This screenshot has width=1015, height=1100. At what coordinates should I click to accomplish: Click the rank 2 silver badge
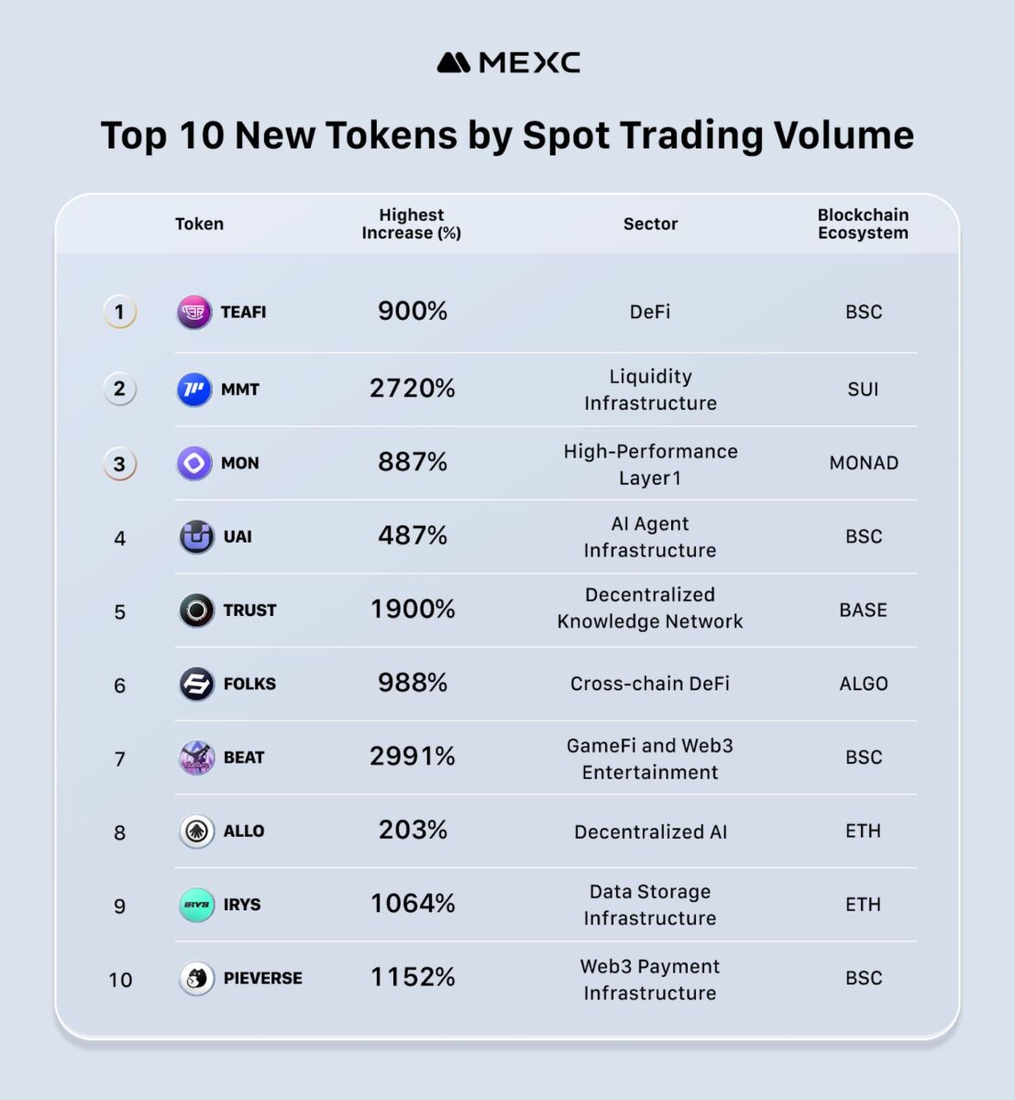119,390
